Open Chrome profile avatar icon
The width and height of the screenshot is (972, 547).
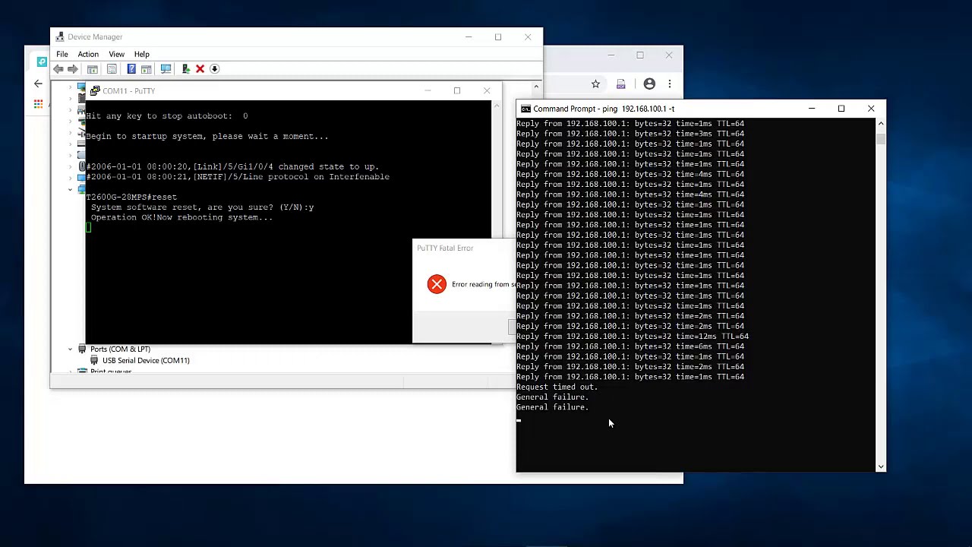tap(649, 84)
